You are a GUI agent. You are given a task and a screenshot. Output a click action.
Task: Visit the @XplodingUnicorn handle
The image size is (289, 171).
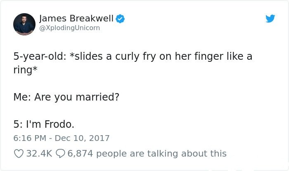pos(70,28)
